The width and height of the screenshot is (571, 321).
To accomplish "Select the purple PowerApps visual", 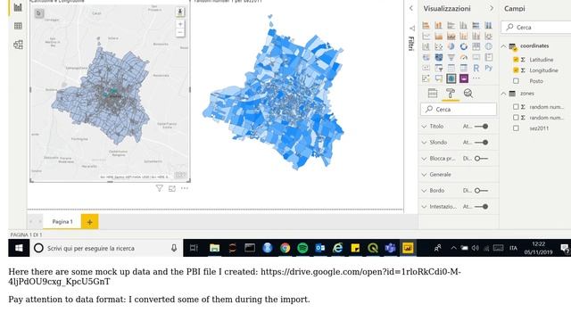I will coord(463,78).
